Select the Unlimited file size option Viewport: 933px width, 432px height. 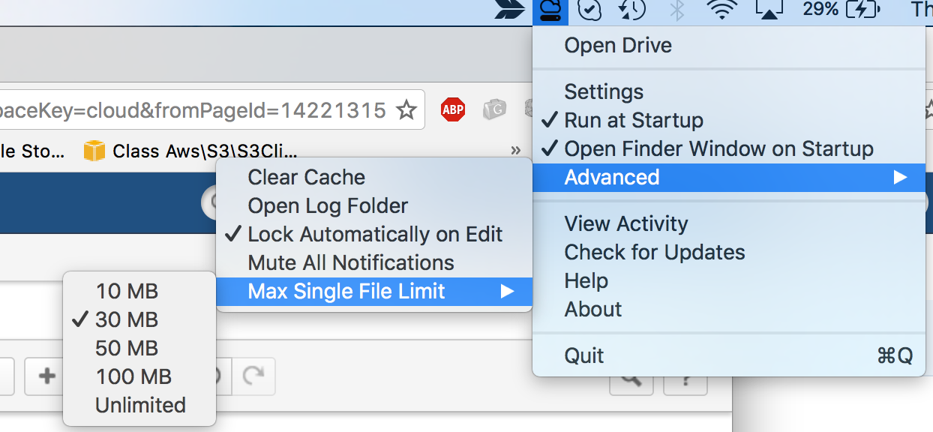[140, 405]
